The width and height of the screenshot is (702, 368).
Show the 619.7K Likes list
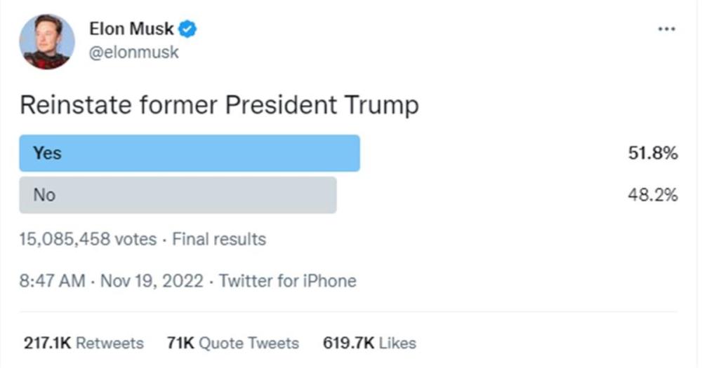tap(369, 343)
